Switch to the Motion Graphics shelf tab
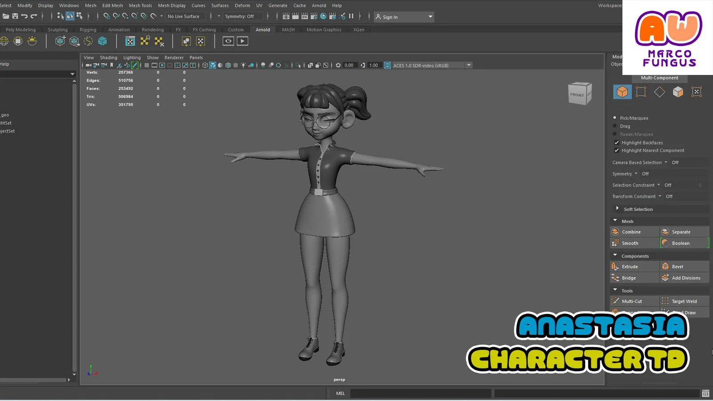The width and height of the screenshot is (713, 401). 324,29
